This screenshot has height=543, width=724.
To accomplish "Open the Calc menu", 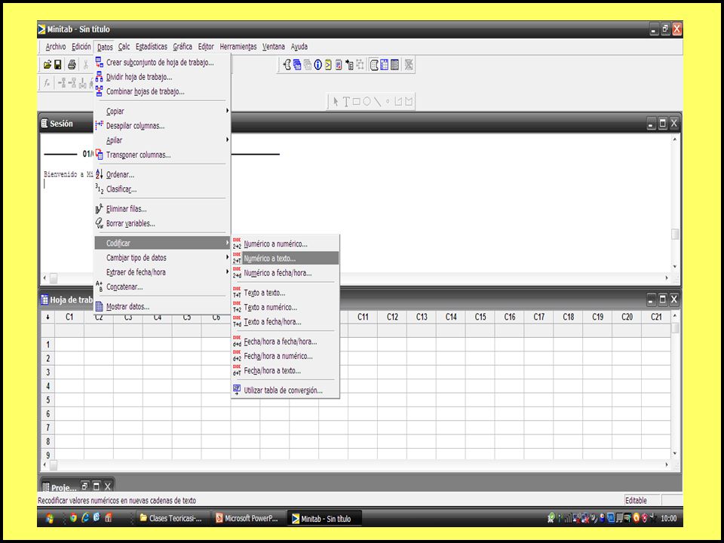I will [124, 47].
